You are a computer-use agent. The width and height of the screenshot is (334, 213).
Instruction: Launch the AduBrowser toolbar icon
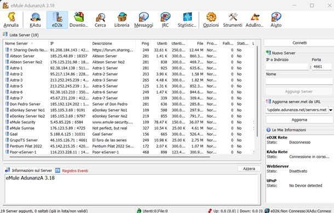pos(255,20)
